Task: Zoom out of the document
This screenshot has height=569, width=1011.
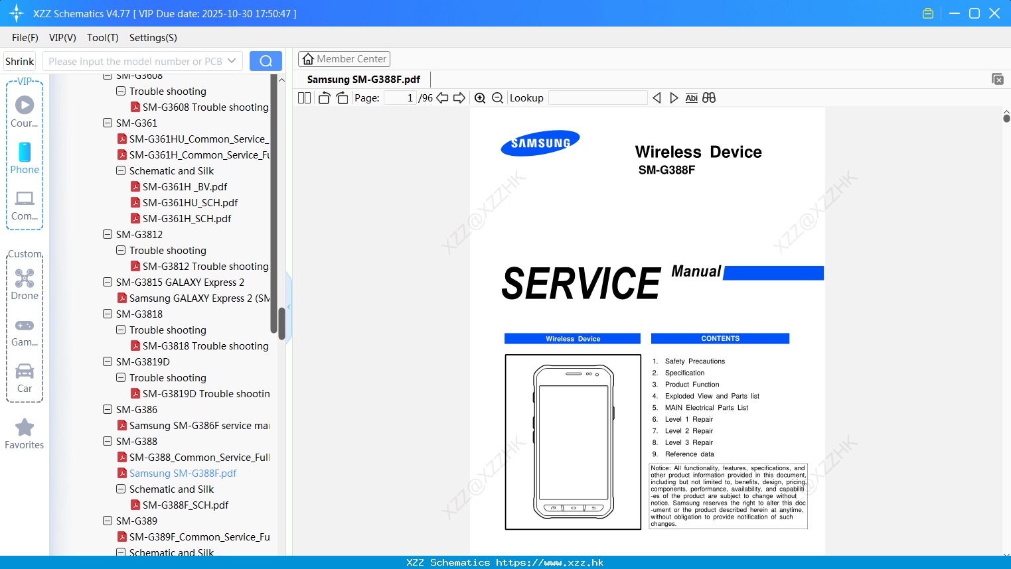Action: pyautogui.click(x=497, y=97)
